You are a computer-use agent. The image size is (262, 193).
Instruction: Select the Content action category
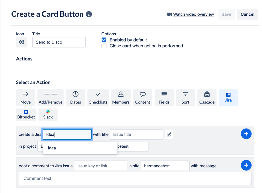(143, 98)
